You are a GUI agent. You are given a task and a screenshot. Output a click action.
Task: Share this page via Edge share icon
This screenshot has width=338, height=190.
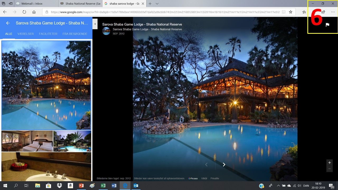coord(323,12)
